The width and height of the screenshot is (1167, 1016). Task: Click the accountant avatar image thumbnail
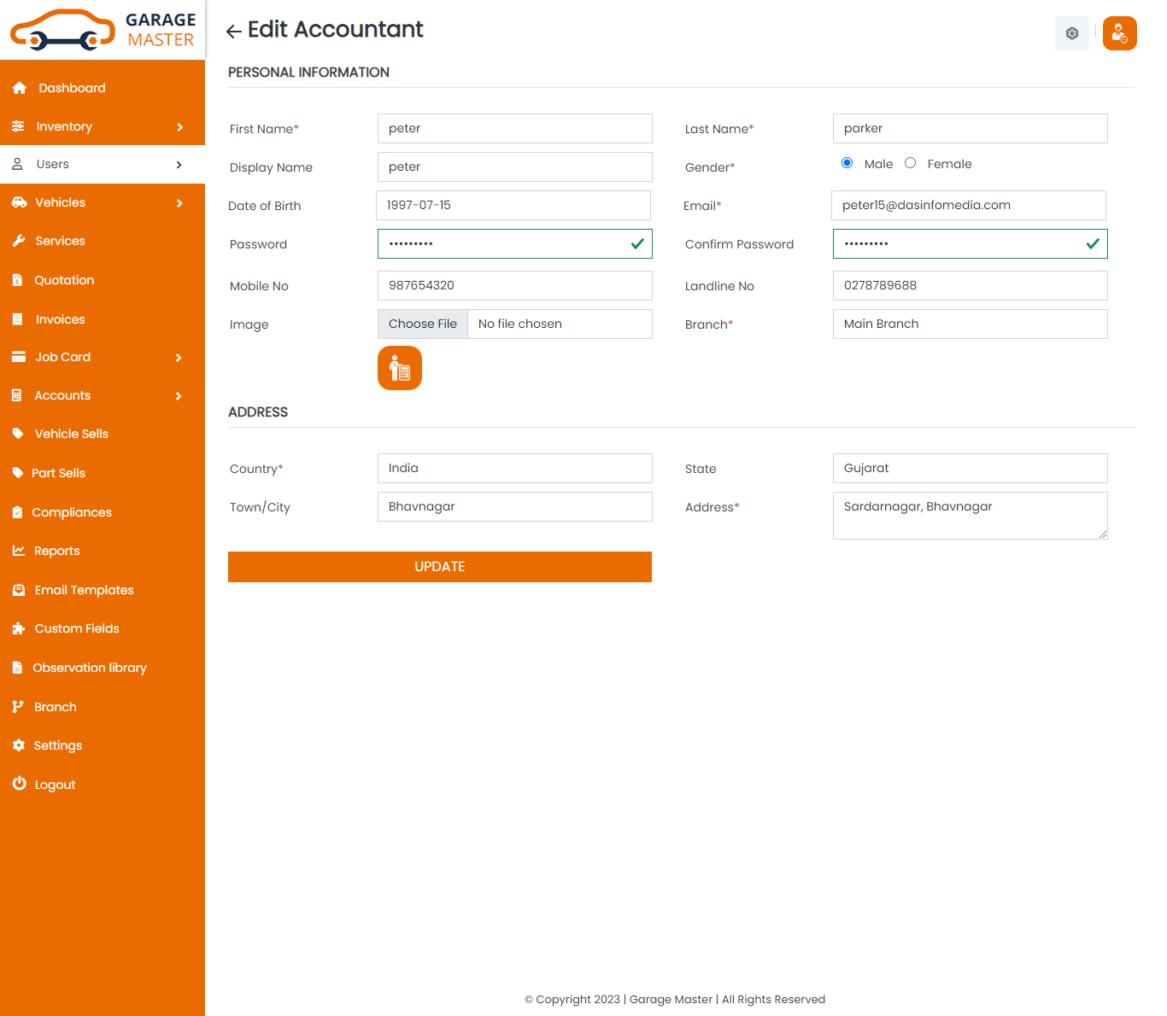click(400, 368)
